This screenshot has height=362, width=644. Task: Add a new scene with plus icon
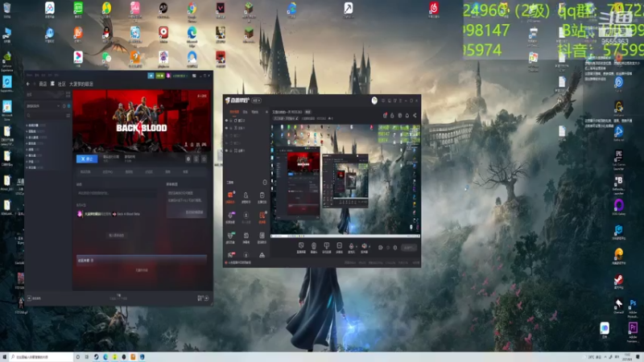[x=266, y=112]
